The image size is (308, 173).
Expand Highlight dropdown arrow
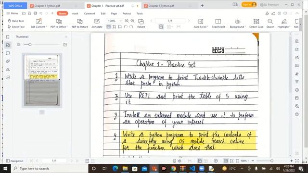click(x=290, y=27)
